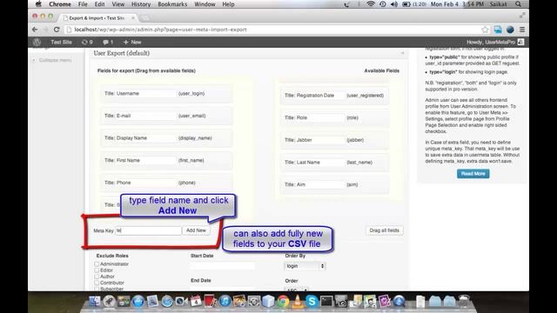Open the Help menu
The width and height of the screenshot is (557, 313).
228,4
